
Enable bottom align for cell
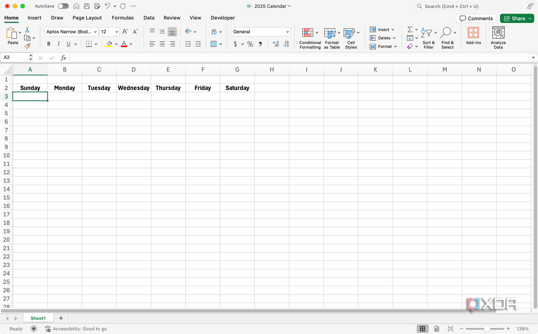(172, 32)
